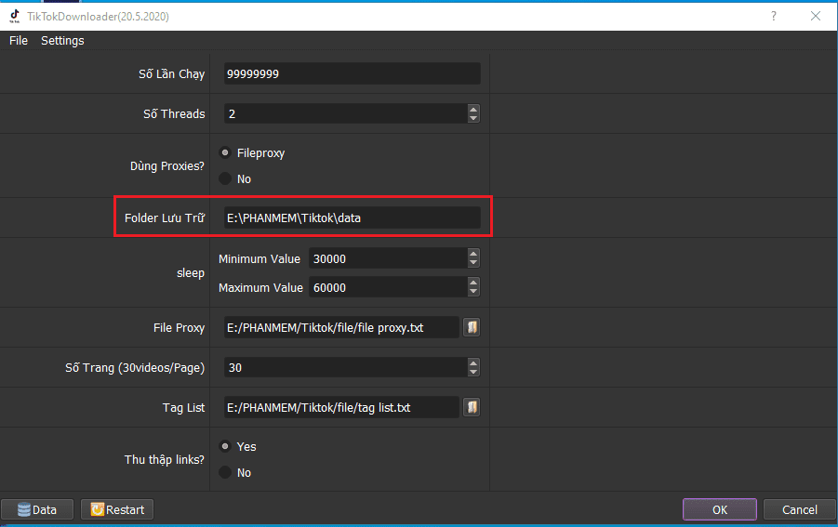
Task: Click the Restart button
Action: coord(117,509)
